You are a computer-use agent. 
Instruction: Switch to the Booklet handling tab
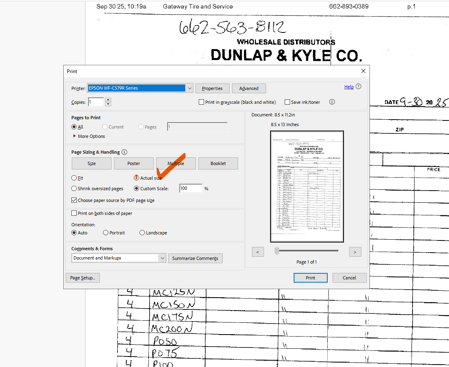point(218,163)
